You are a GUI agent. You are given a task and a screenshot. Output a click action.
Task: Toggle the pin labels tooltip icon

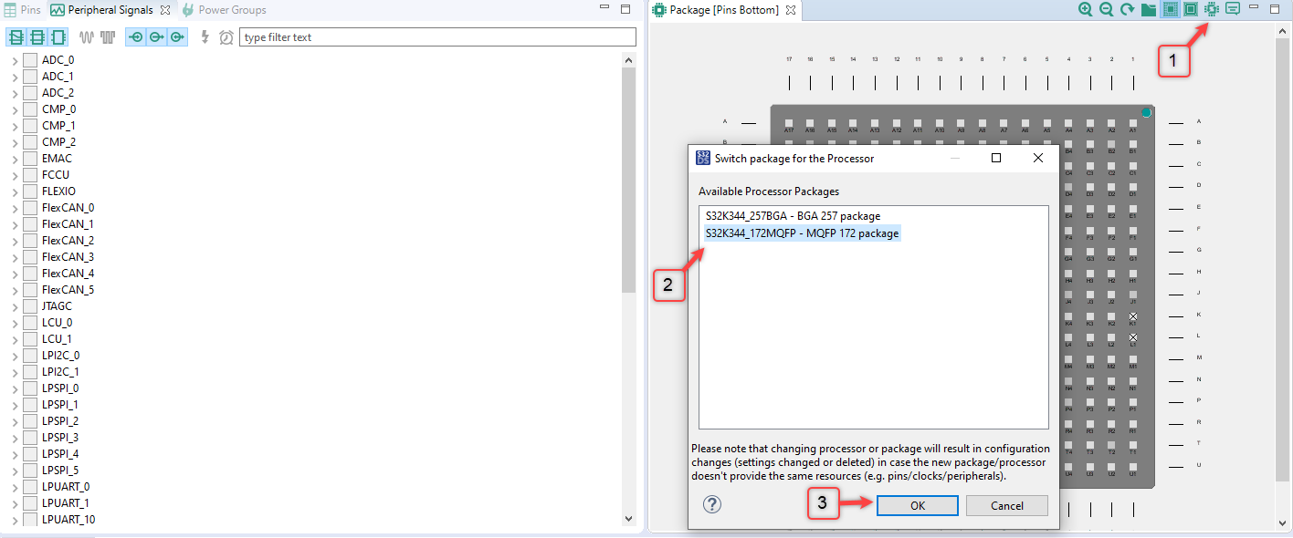pyautogui.click(x=1234, y=9)
